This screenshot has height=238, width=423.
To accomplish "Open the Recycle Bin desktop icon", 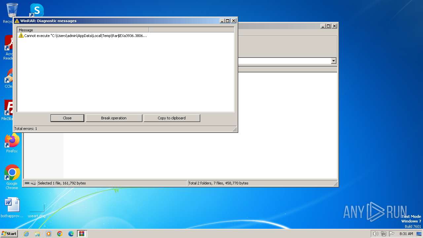I will click(10, 13).
